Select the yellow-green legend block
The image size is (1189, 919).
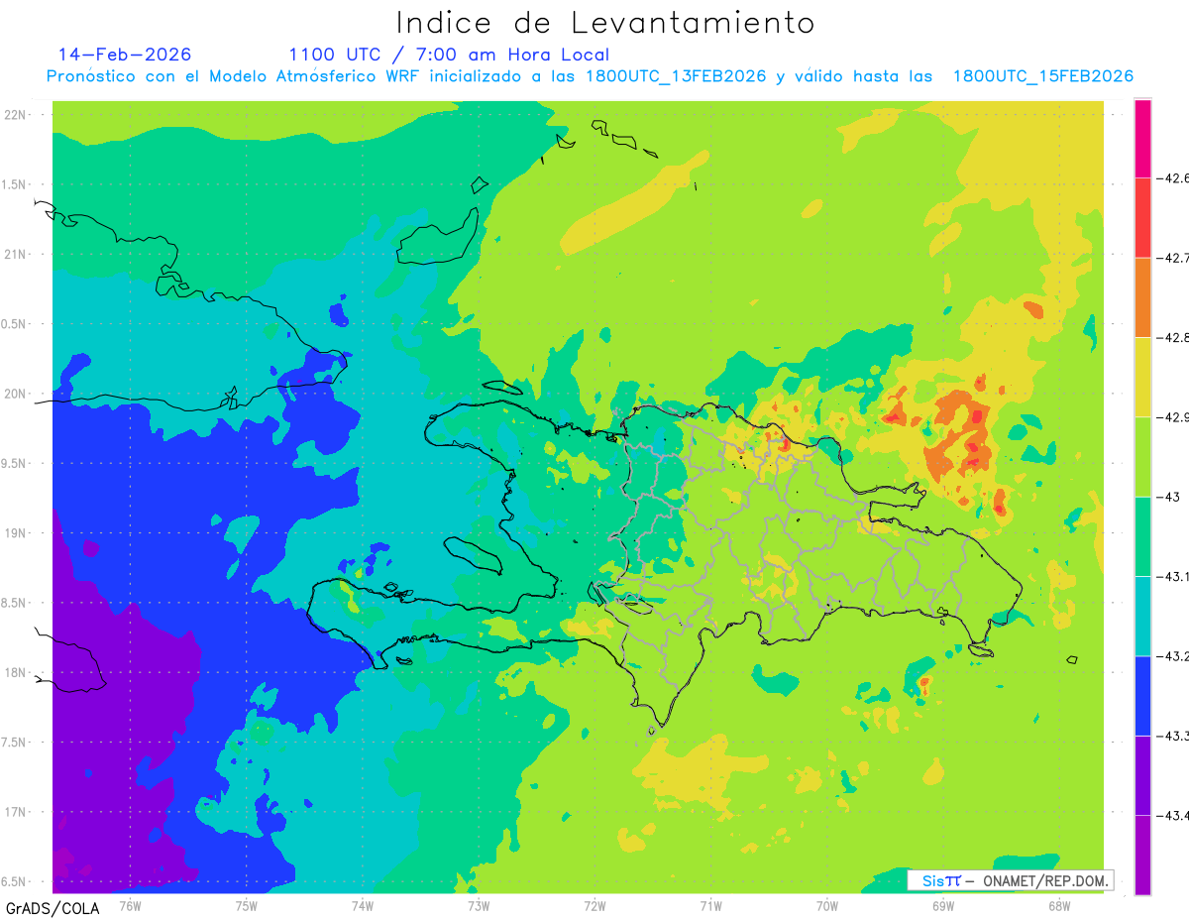tap(1142, 457)
